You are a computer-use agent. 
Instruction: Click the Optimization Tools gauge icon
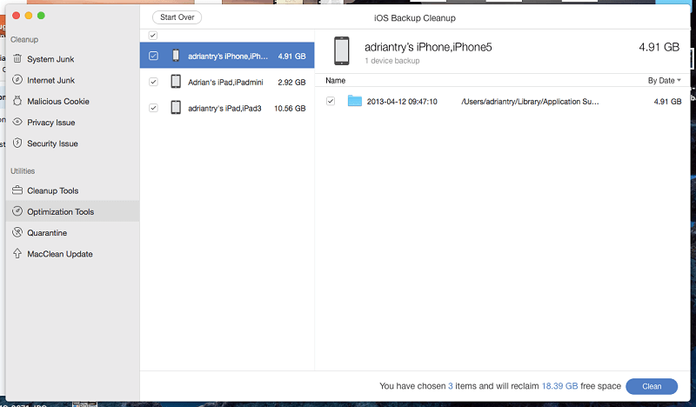click(17, 211)
